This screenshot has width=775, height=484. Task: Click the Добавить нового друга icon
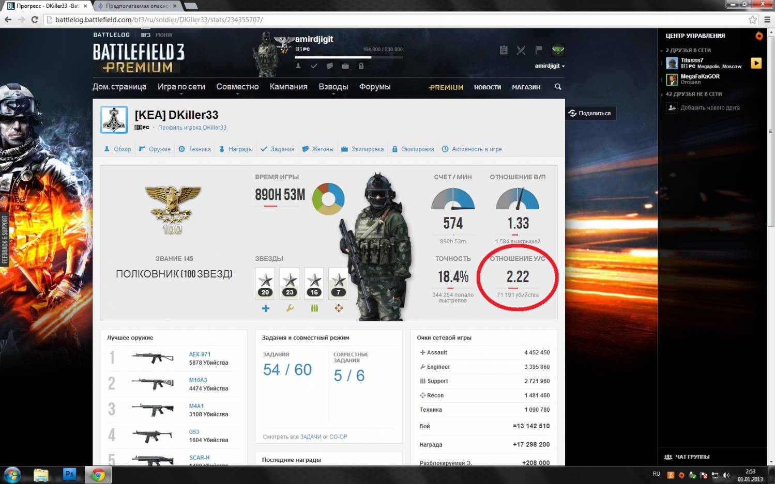click(x=672, y=108)
